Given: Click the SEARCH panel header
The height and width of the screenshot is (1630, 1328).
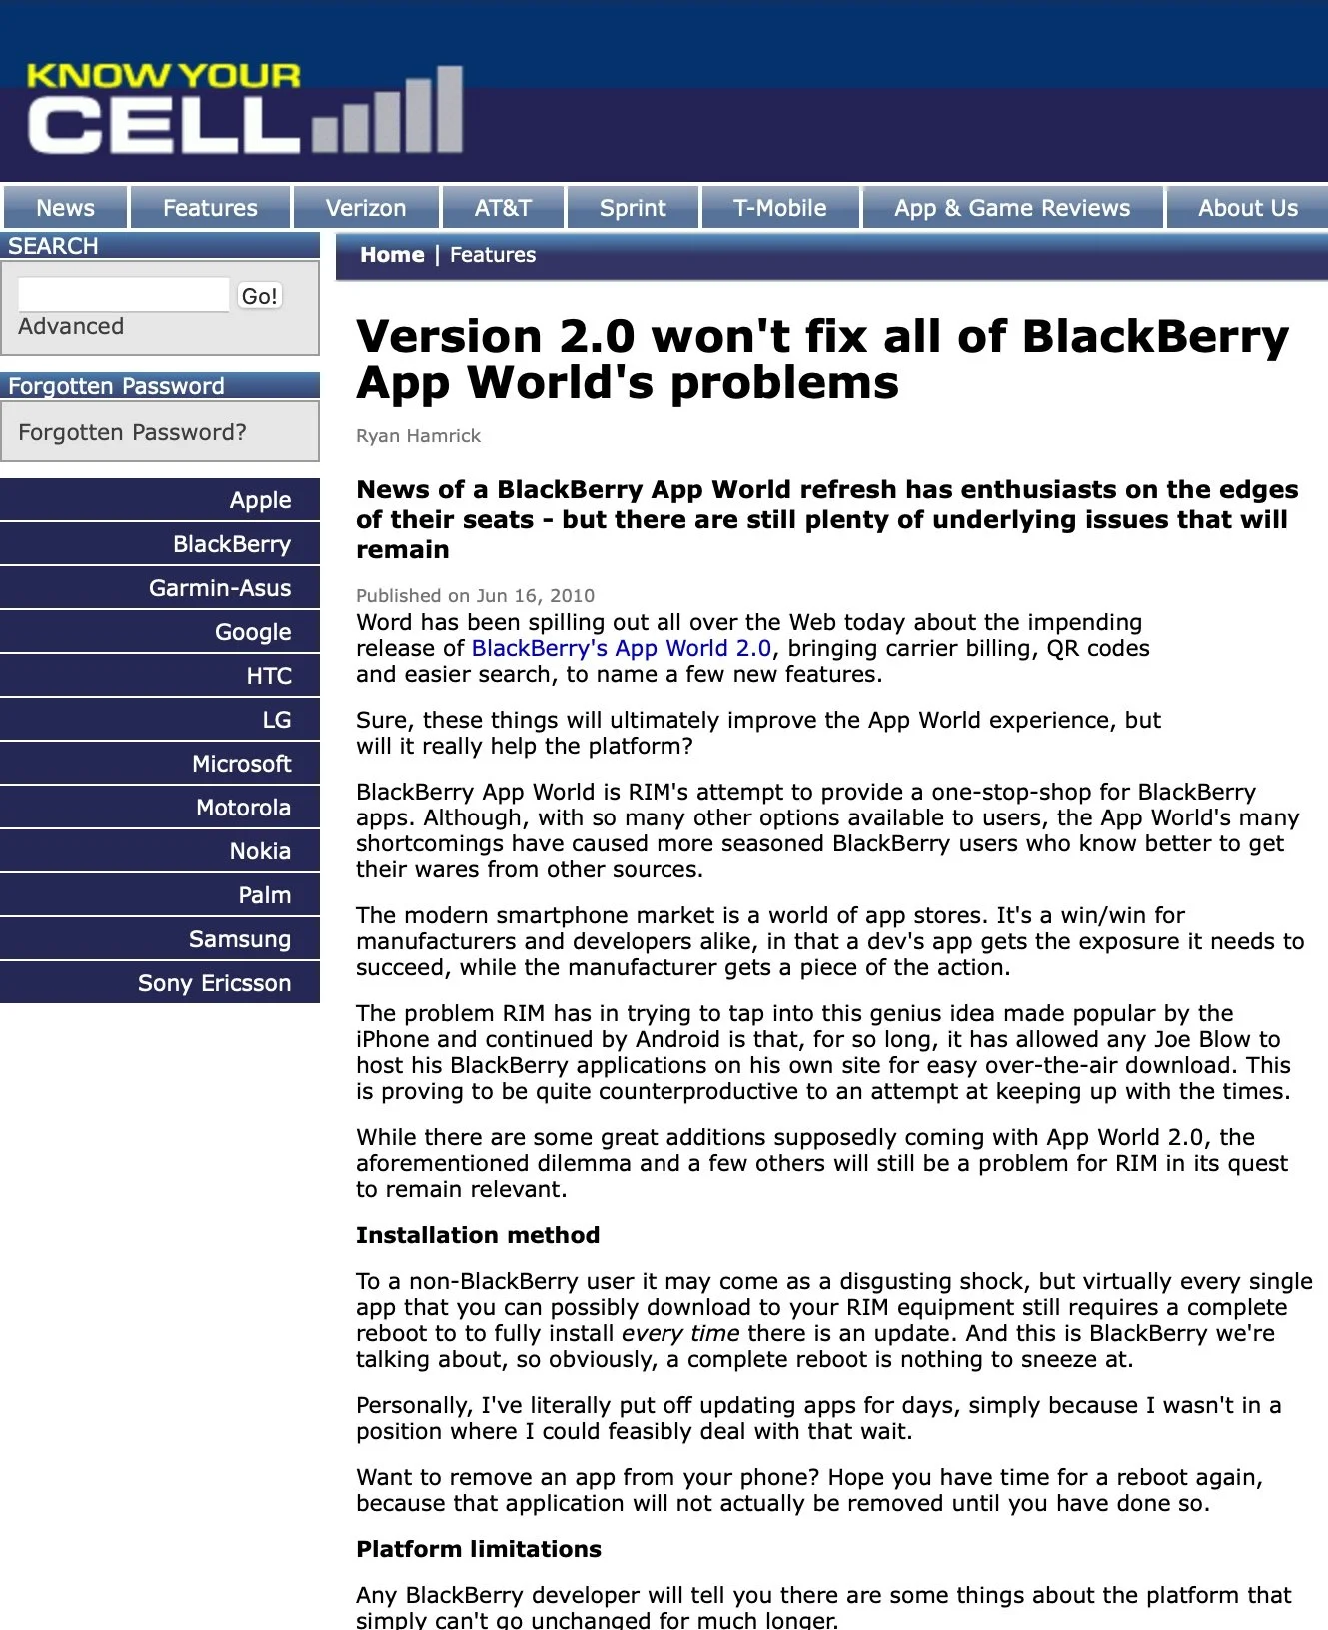Looking at the screenshot, I should 160,246.
